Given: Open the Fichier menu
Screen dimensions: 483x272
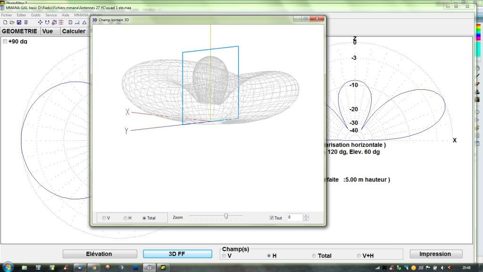Looking at the screenshot, I should click(7, 15).
